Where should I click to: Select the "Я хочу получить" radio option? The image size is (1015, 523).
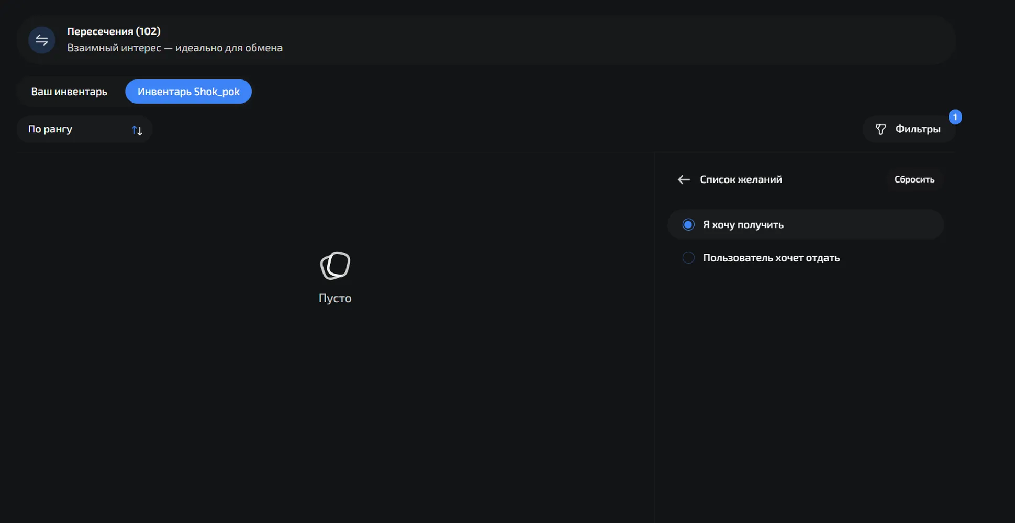(x=806, y=224)
